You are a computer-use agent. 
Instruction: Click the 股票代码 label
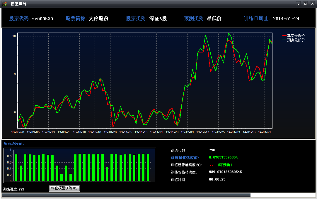click(x=20, y=18)
